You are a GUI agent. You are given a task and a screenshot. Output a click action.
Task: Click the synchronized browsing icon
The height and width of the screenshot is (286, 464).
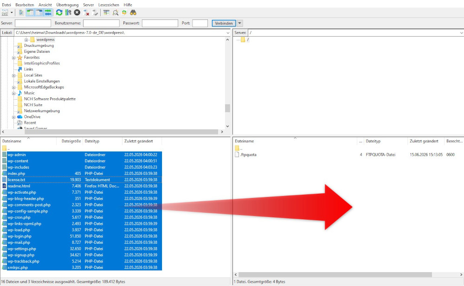pos(124,13)
